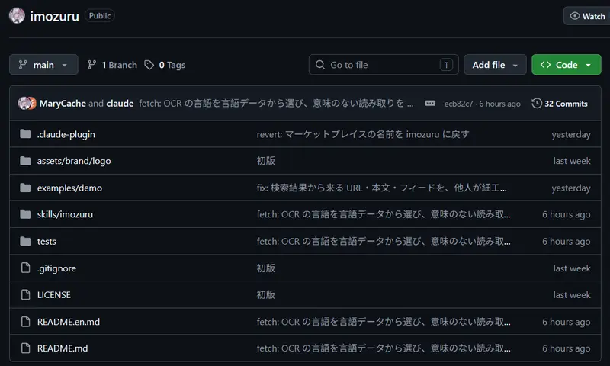Open the 初版 commit message for assets/brand/logo
This screenshot has height=366, width=610.
coord(265,161)
